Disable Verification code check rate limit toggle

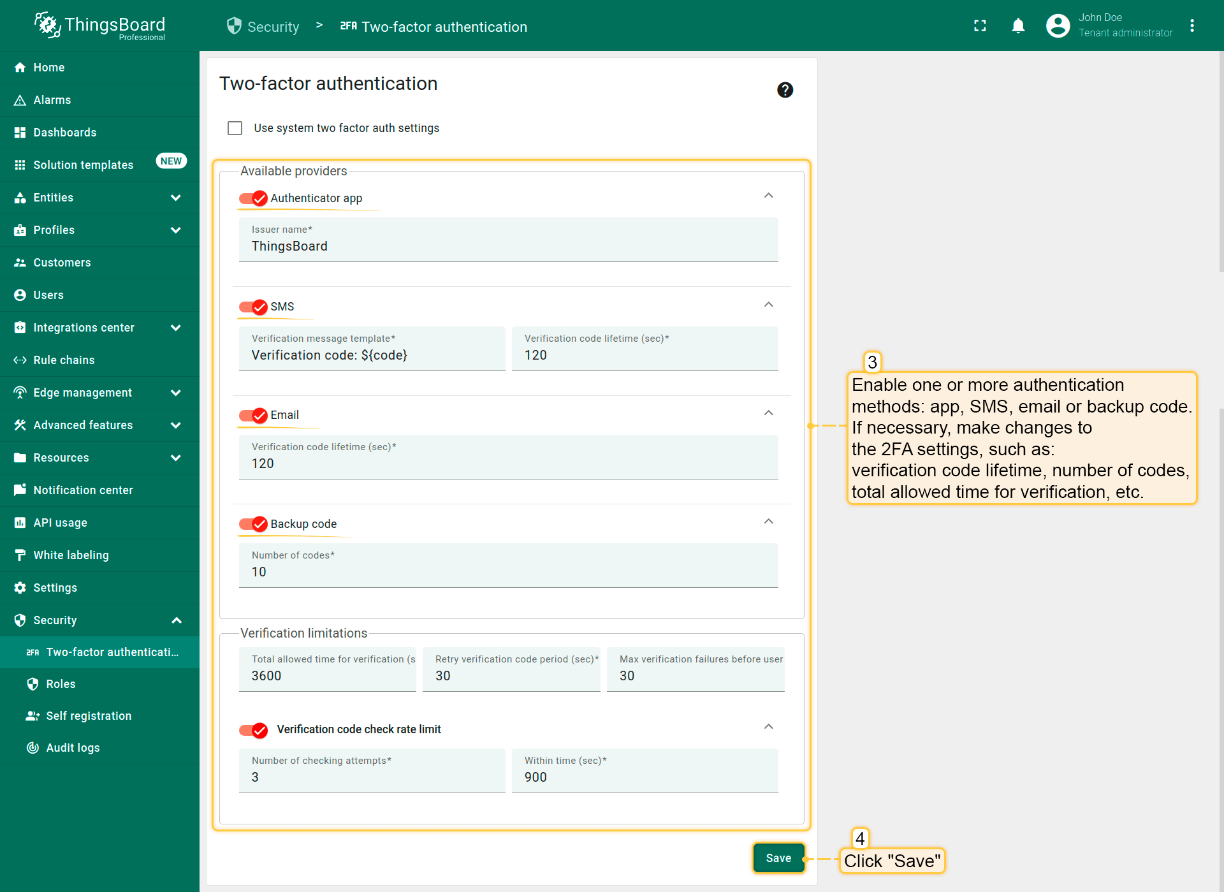click(x=253, y=729)
